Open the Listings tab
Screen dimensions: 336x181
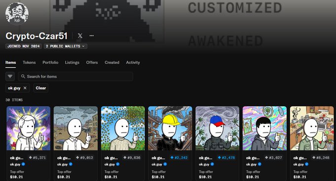point(72,62)
